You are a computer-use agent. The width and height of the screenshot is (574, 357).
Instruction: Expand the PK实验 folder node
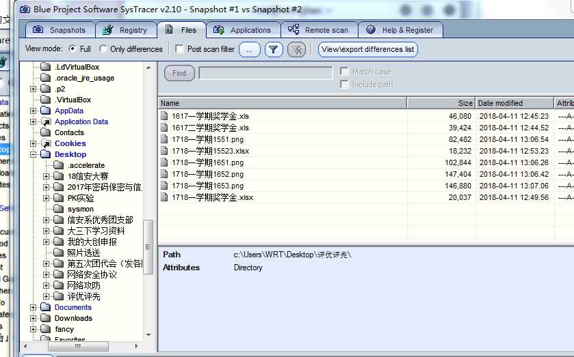click(46, 199)
